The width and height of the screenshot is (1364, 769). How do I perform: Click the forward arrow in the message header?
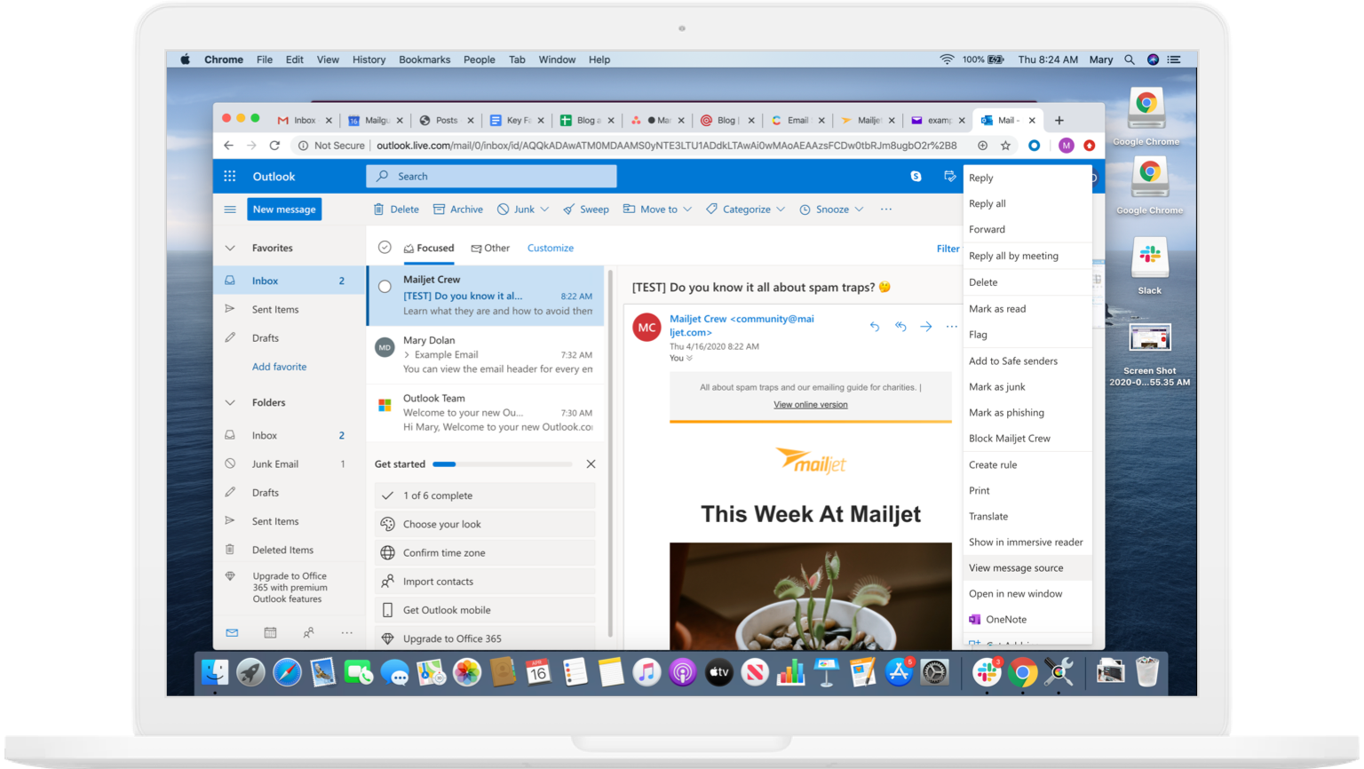pos(926,327)
